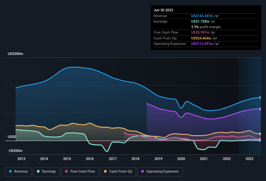266x181 pixels.
Task: Click the Cash From Op legend button
Action: (118, 172)
